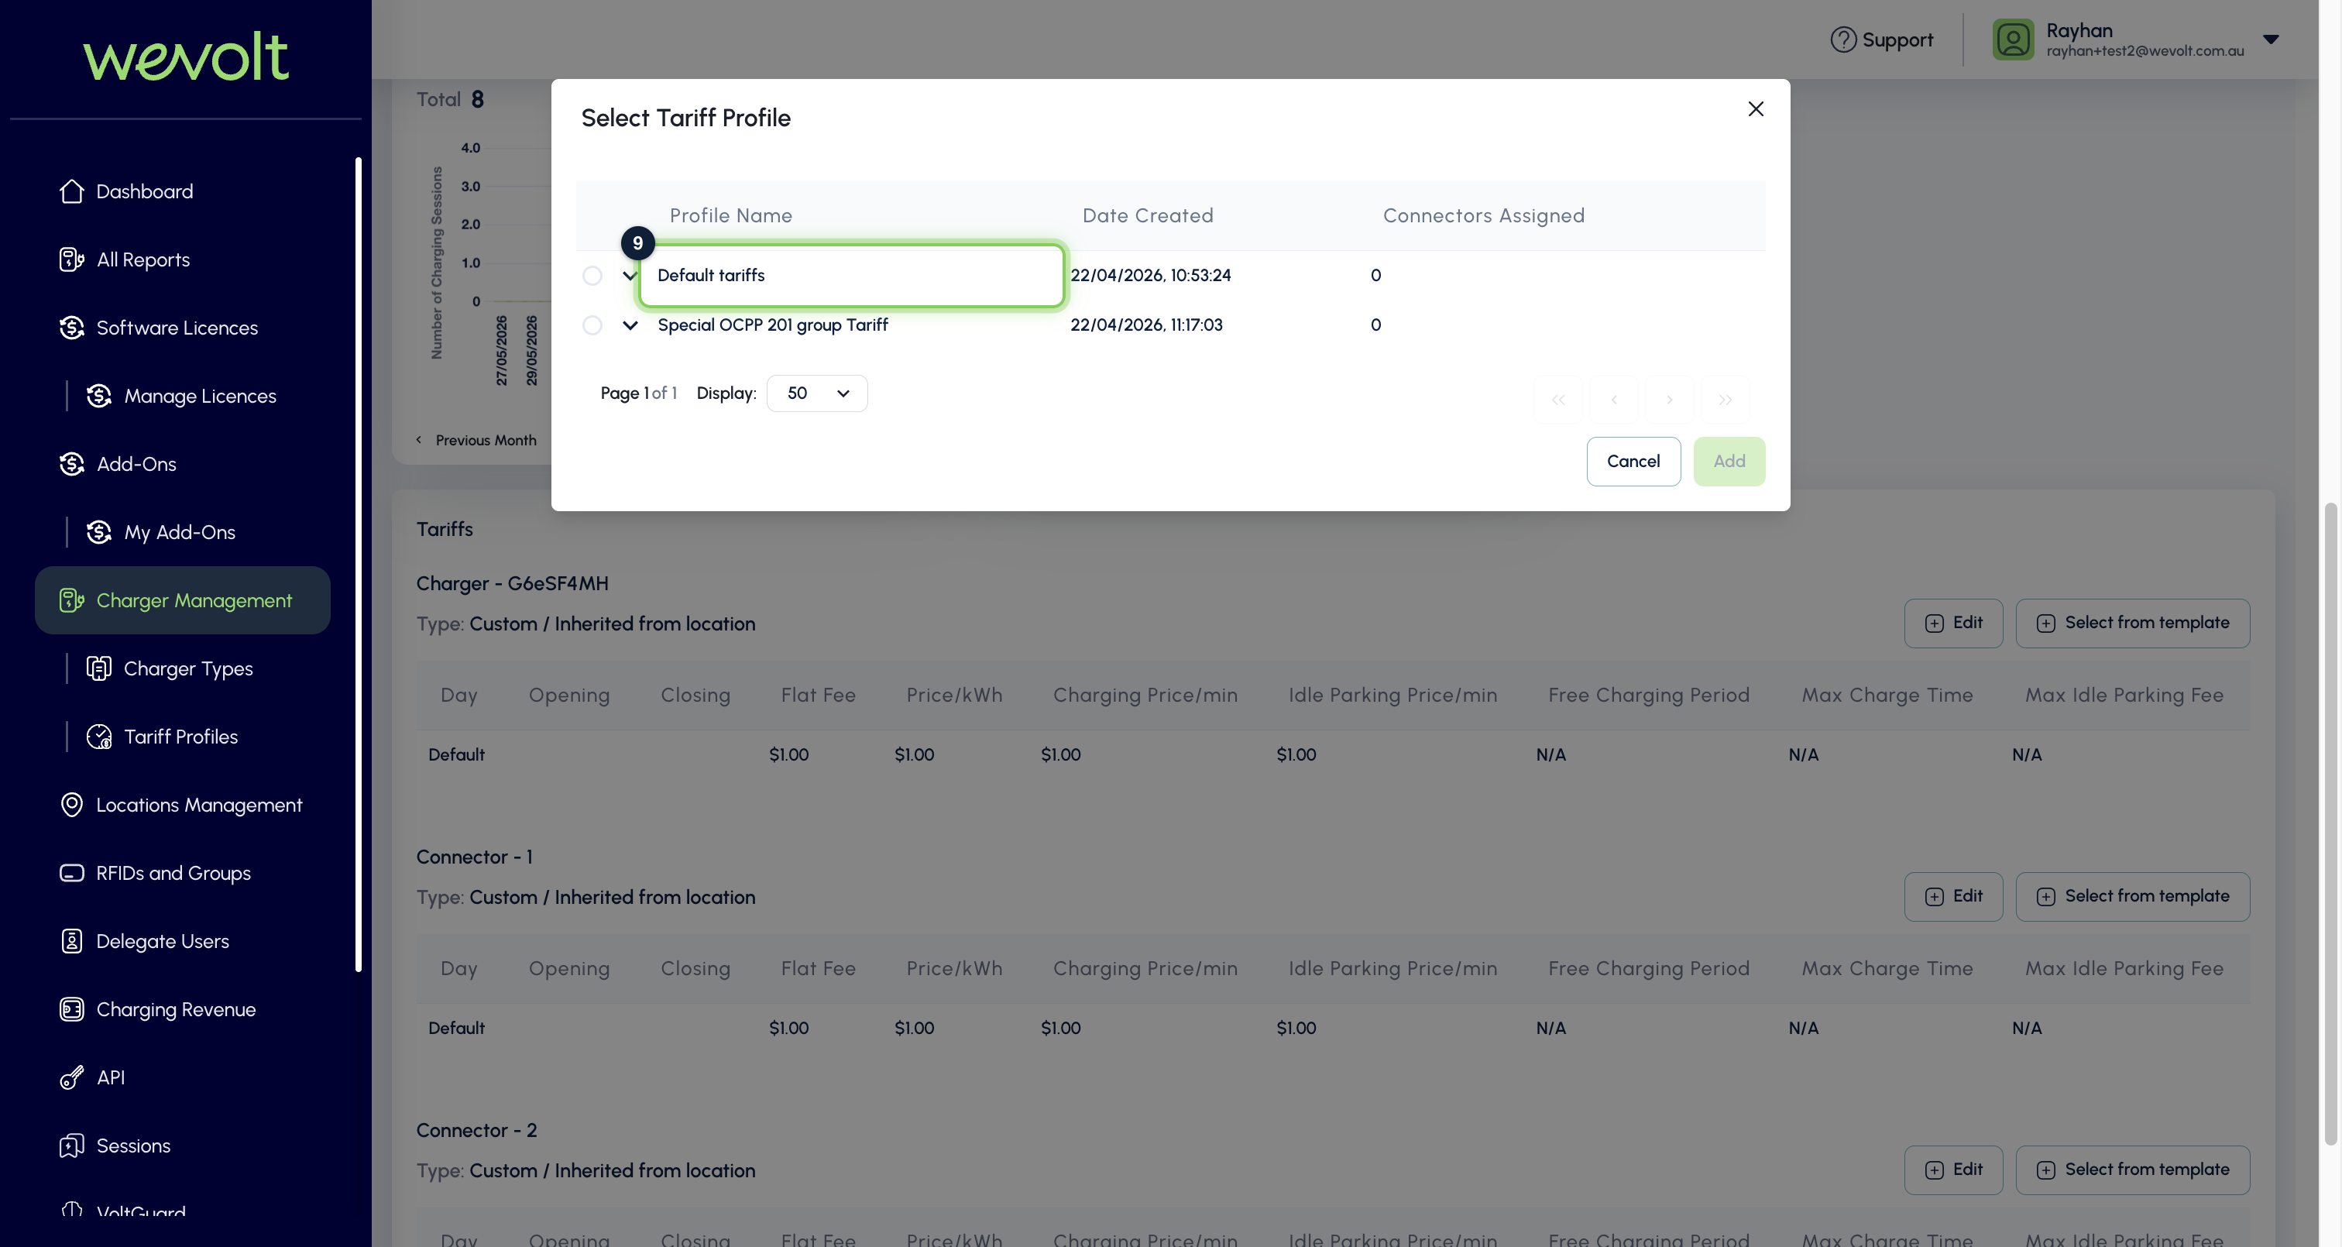Click Previous Month under the chart
The image size is (2342, 1247).
[x=476, y=440]
